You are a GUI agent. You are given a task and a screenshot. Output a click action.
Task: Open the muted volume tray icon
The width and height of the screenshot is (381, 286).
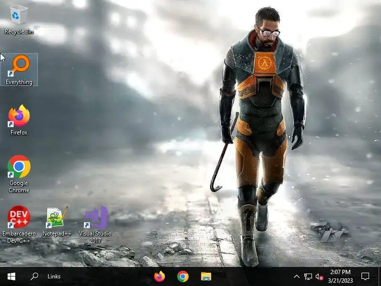click(x=319, y=276)
